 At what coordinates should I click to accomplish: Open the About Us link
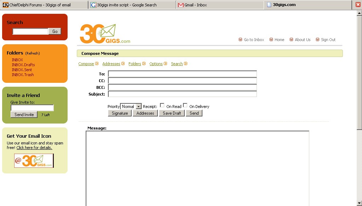303,40
